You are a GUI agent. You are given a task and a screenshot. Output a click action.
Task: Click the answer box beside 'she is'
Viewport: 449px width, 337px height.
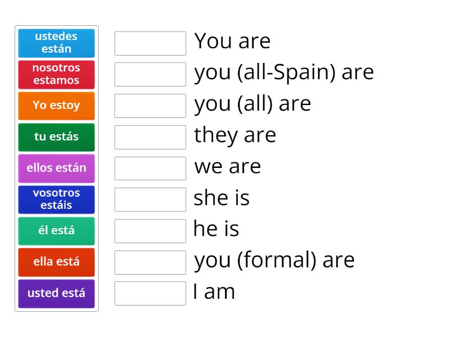coord(150,199)
